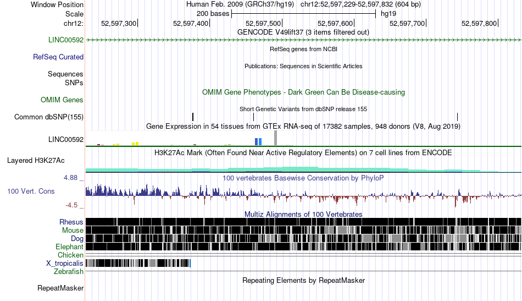Select the Elephant alignment row label
This screenshot has width=522, height=301.
tap(70, 247)
